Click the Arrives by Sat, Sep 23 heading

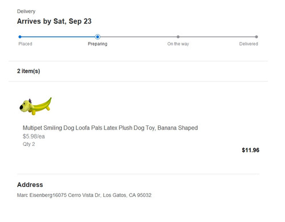click(x=54, y=21)
